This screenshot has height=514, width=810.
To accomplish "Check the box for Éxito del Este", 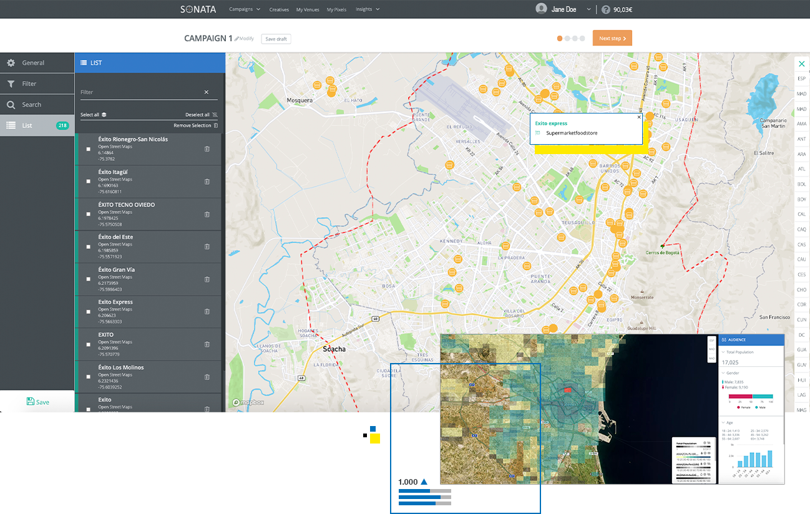I will pos(88,247).
